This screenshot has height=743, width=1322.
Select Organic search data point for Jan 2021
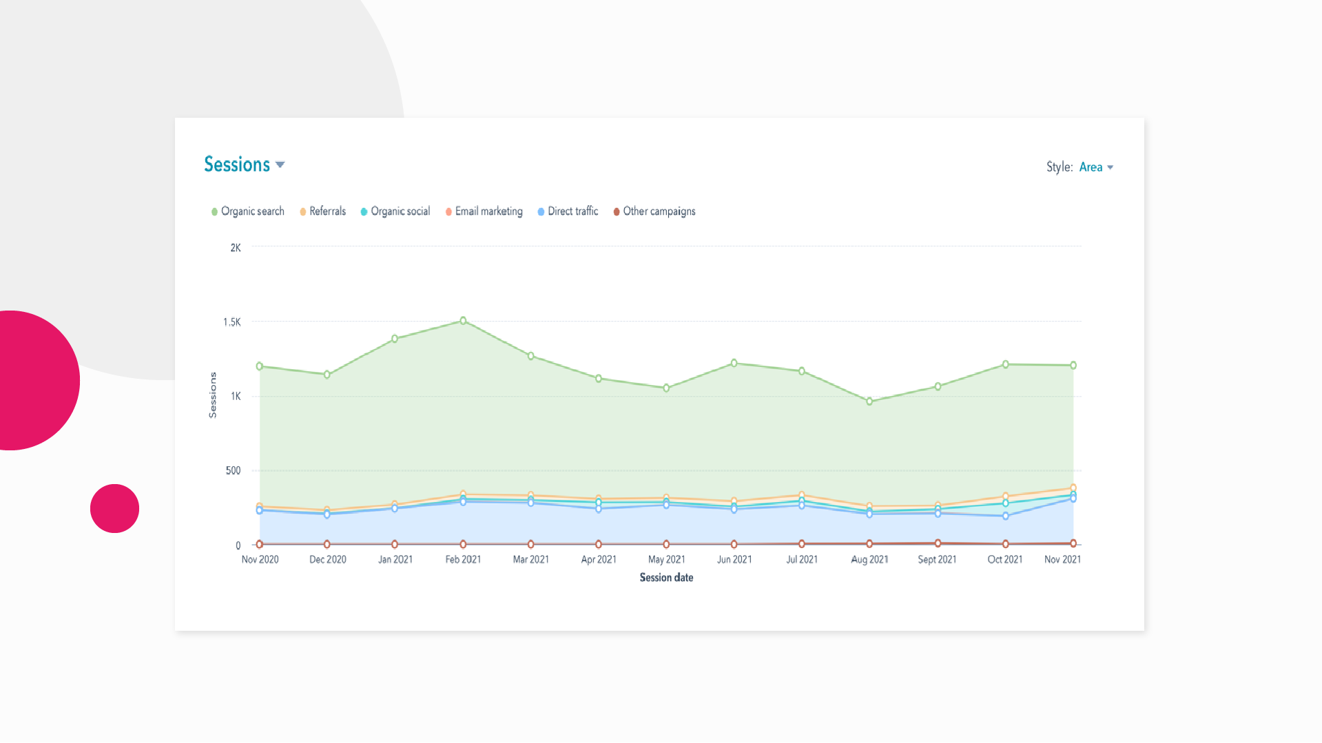[395, 339]
